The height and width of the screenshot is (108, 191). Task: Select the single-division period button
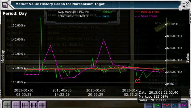[7, 105]
